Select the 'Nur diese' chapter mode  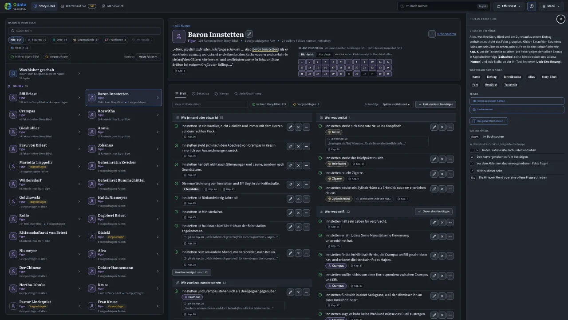[x=324, y=54]
